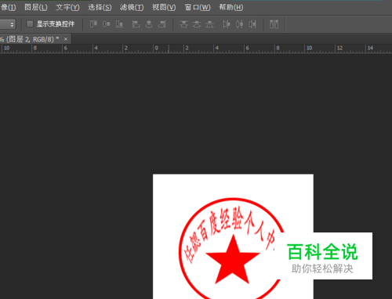Open the 滤镜(T) menu

tap(132, 7)
